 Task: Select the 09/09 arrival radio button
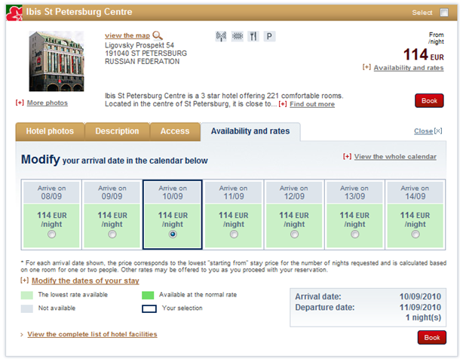pyautogui.click(x=112, y=235)
